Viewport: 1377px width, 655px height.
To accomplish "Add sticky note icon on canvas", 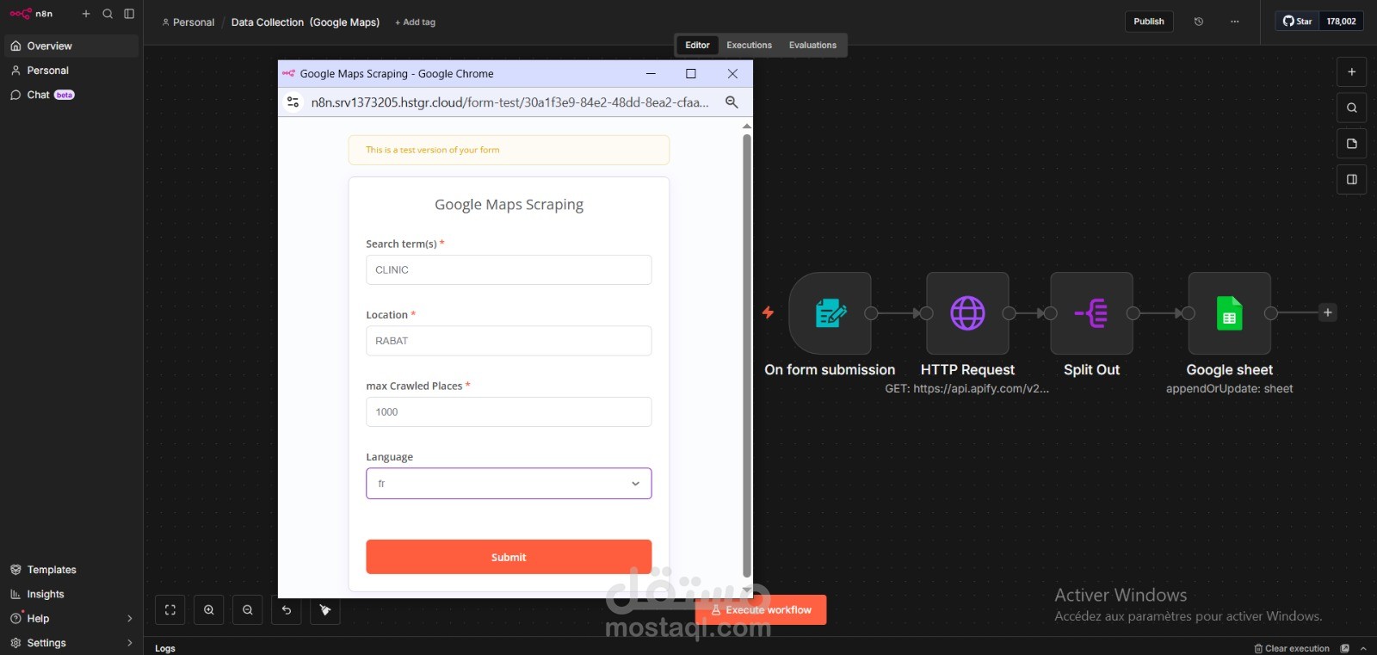I will click(1351, 144).
